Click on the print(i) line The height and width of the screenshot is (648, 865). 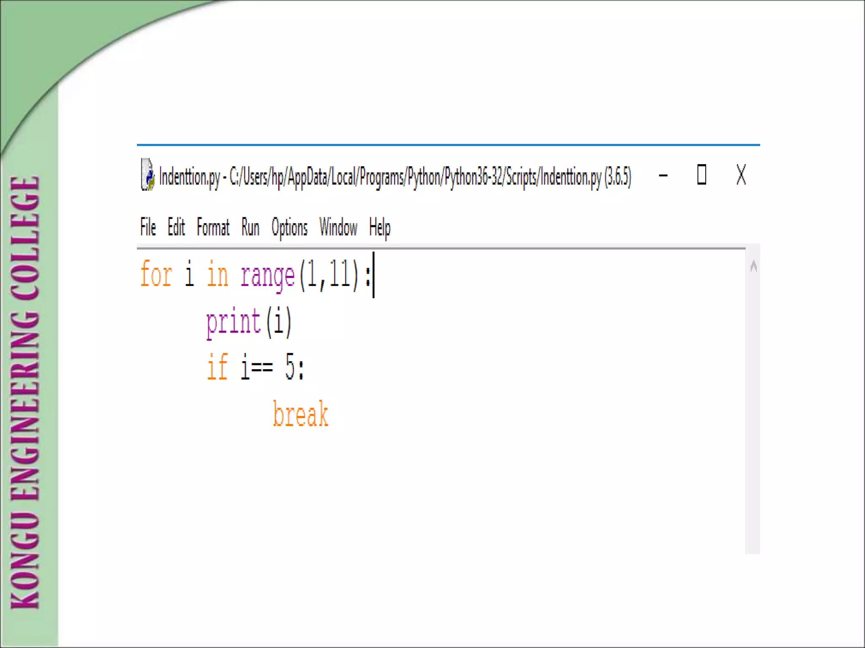[248, 323]
